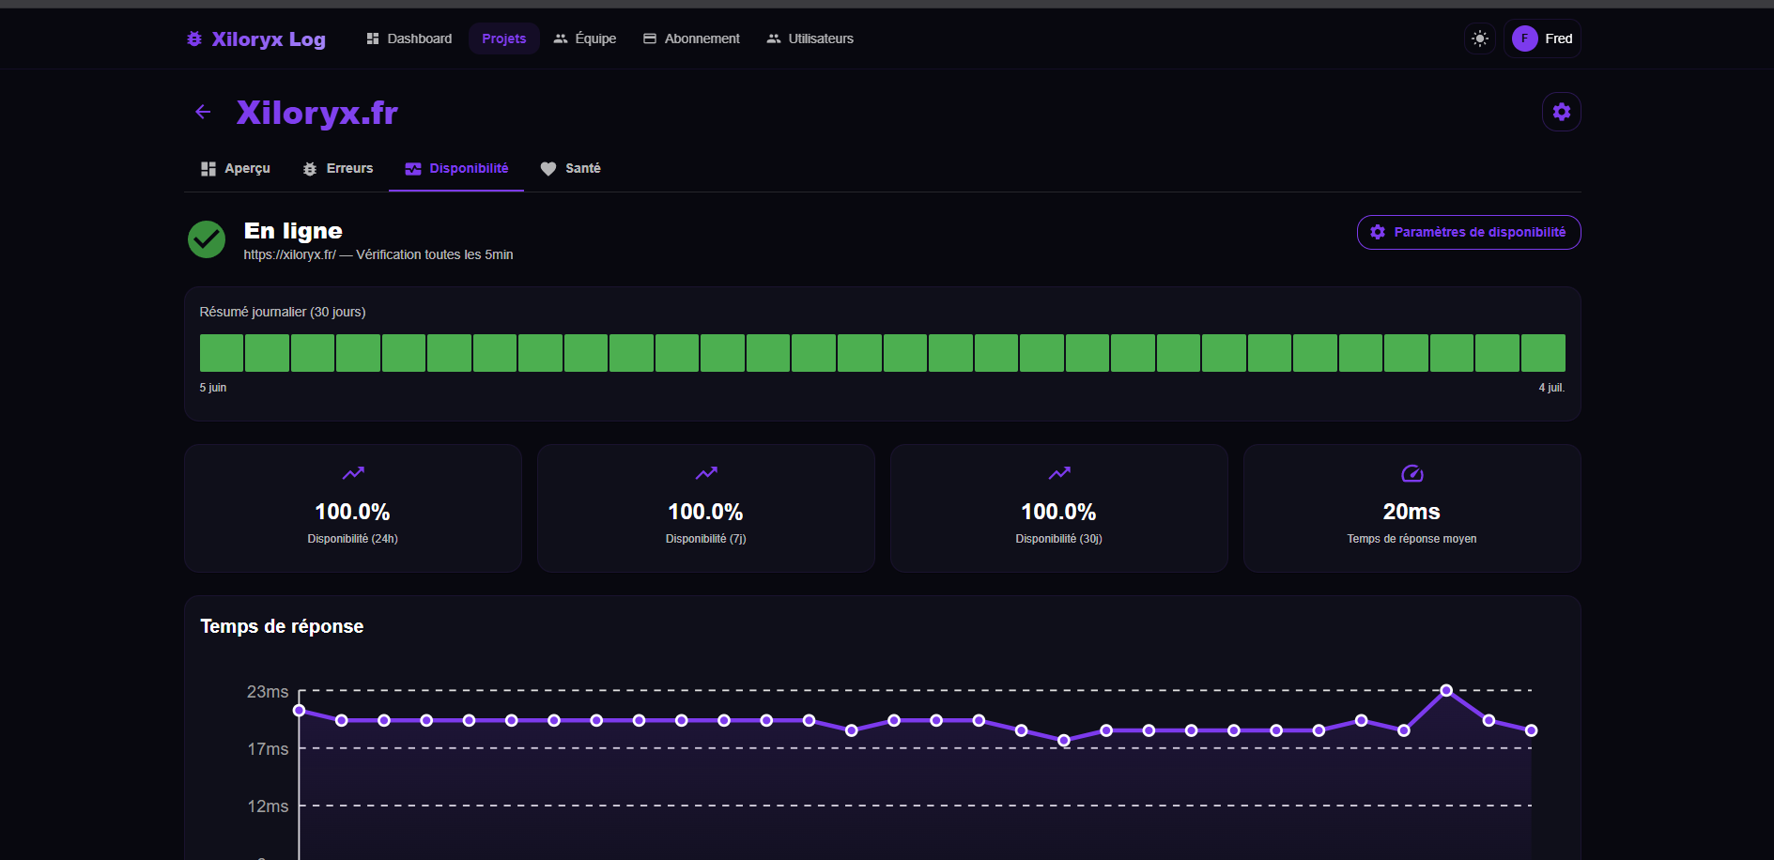The image size is (1774, 860).
Task: Select the Disponibilité tab
Action: [x=456, y=168]
